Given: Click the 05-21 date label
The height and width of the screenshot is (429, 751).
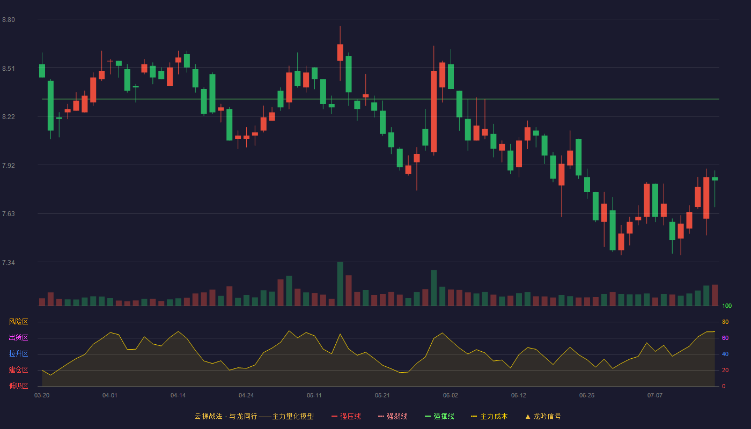Looking at the screenshot, I should coord(382,395).
